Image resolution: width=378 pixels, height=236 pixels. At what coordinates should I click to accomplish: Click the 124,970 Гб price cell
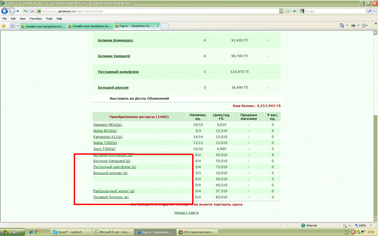click(239, 72)
